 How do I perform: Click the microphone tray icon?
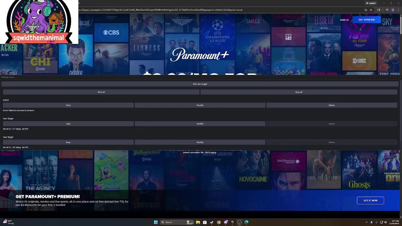click(377, 222)
